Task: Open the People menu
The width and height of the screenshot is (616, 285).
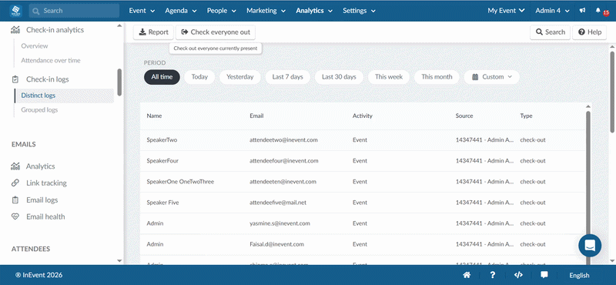Action: [222, 11]
